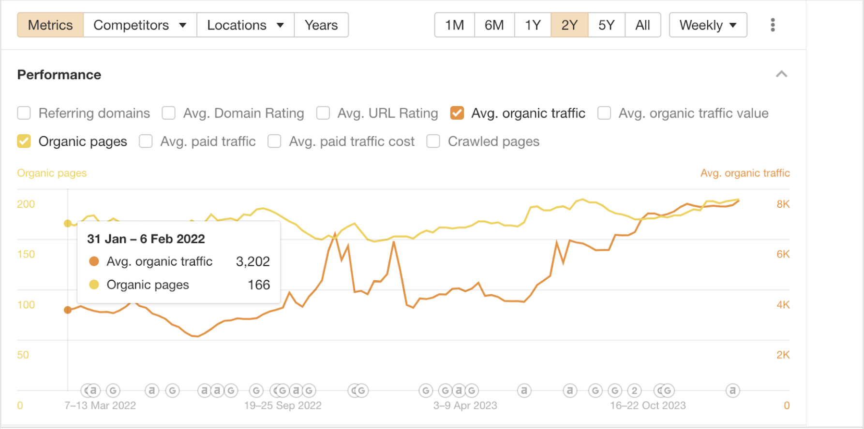
Task: Click the '6K' right axis label
Action: click(783, 254)
